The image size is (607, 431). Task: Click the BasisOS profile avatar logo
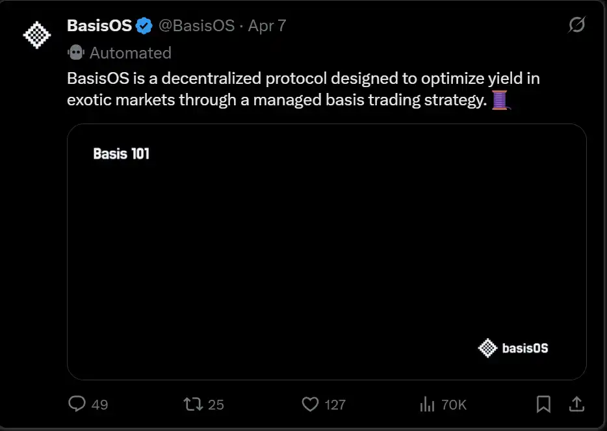[x=37, y=36]
